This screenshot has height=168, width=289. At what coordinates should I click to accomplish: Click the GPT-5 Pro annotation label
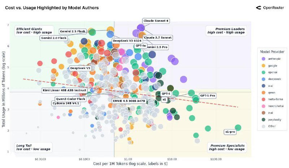coord(207,96)
